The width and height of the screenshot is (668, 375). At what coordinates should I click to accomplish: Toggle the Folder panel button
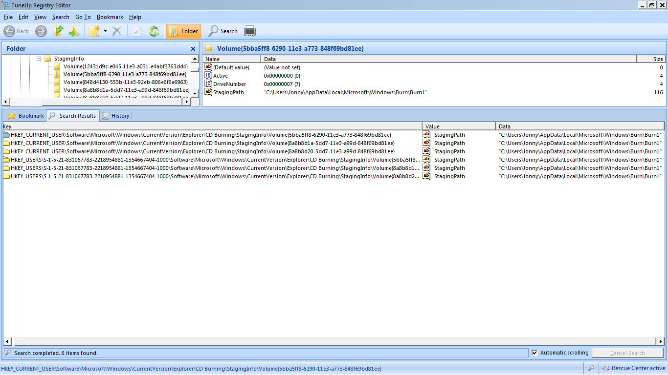[x=183, y=31]
